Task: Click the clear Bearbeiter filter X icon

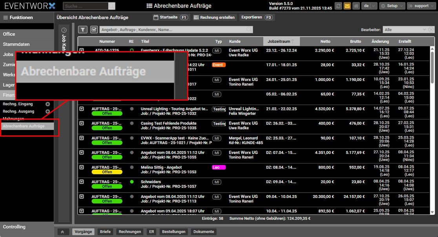Action: pos(431,30)
